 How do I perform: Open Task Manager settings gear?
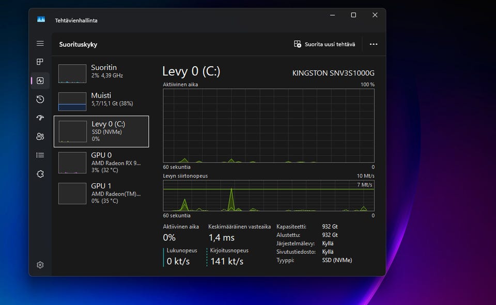click(x=40, y=265)
